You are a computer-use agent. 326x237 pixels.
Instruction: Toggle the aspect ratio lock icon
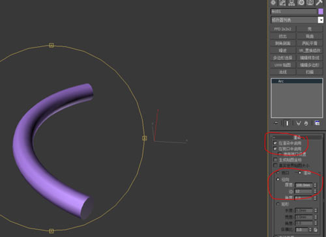click(316, 229)
